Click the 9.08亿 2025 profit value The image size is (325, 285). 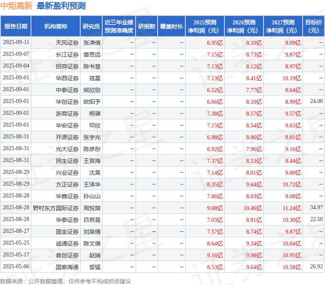tap(215, 208)
